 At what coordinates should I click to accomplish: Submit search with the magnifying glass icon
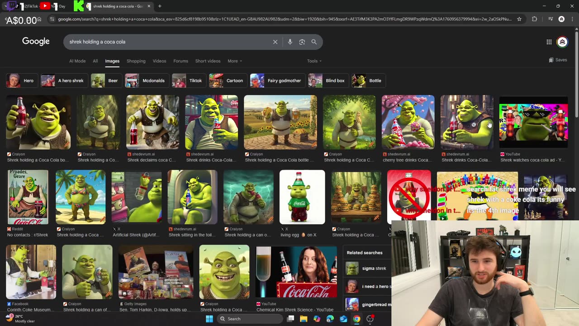pyautogui.click(x=314, y=42)
